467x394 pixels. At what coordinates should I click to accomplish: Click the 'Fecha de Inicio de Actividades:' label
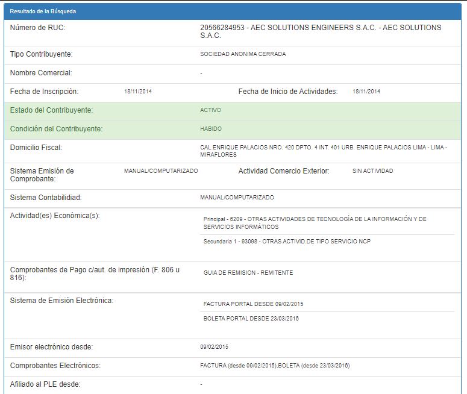point(288,92)
